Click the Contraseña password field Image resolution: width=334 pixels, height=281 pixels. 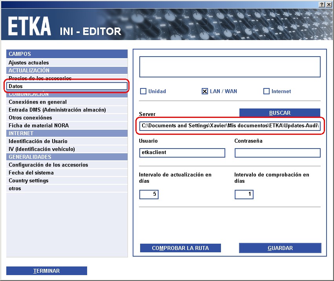pos(277,153)
